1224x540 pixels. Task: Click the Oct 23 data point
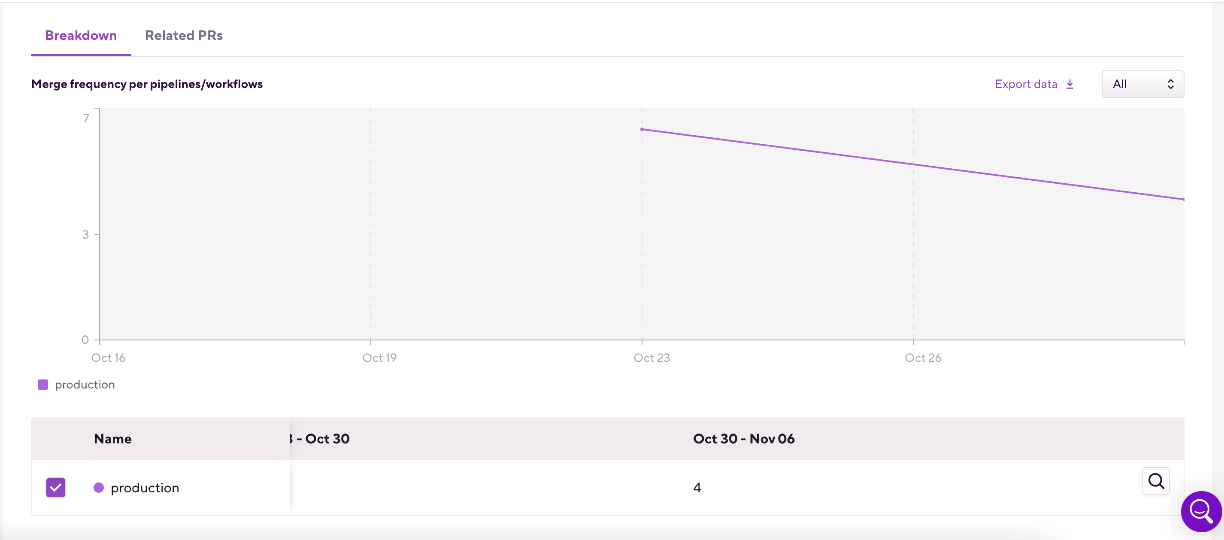642,129
